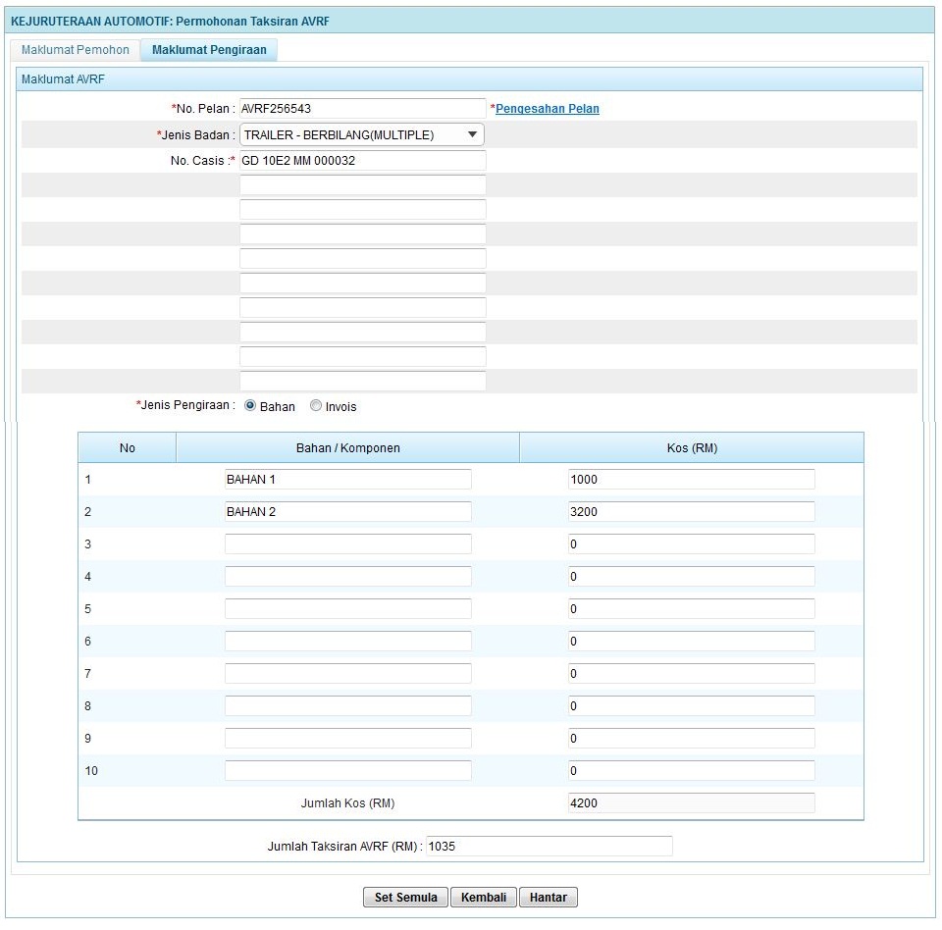Click the row 7 Bahan/Komponen field
The width and height of the screenshot is (942, 930).
pos(347,674)
